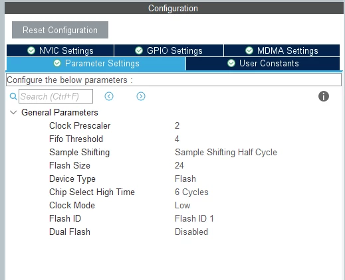Switch to the NVIC Settings tab

pyautogui.click(x=60, y=50)
